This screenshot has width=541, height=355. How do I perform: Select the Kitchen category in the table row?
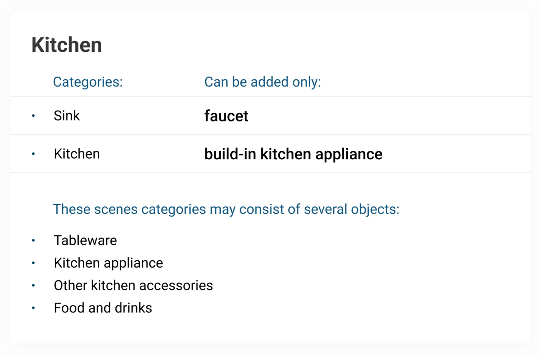pyautogui.click(x=77, y=154)
